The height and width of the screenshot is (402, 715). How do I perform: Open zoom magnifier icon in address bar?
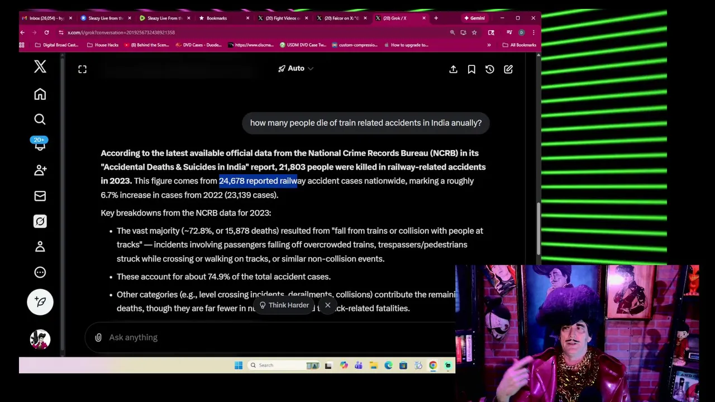(452, 32)
